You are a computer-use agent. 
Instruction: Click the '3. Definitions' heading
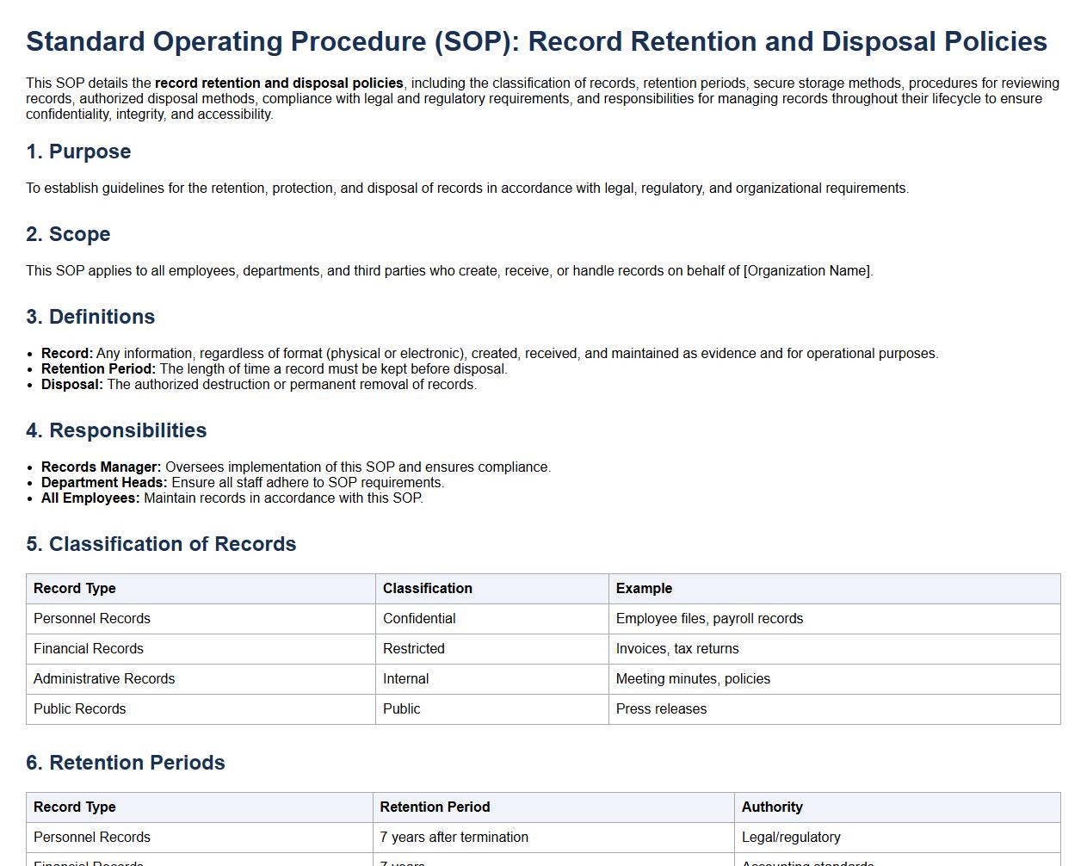point(90,317)
